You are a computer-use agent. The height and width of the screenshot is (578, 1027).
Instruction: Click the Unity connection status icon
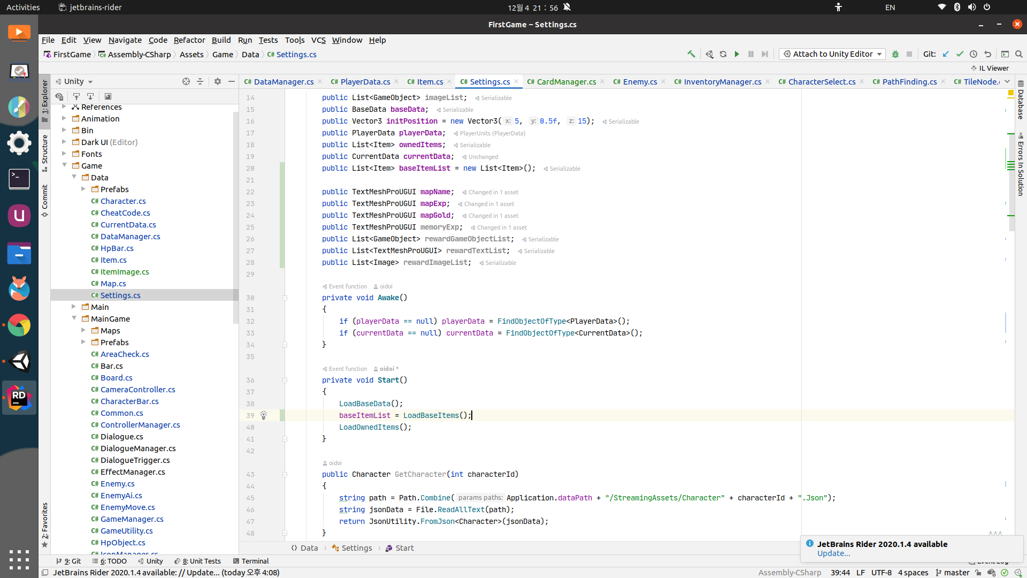point(1018,573)
